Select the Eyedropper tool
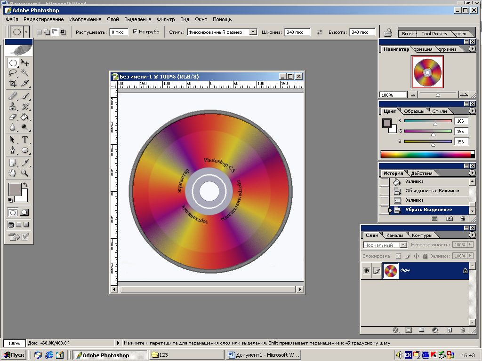The image size is (482, 361). (x=24, y=163)
